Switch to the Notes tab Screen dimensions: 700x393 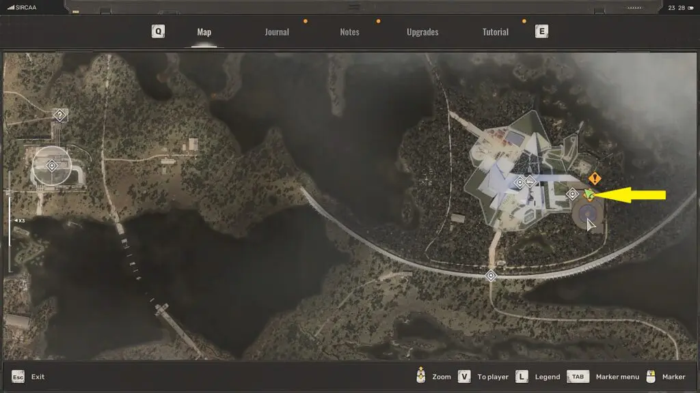click(349, 32)
